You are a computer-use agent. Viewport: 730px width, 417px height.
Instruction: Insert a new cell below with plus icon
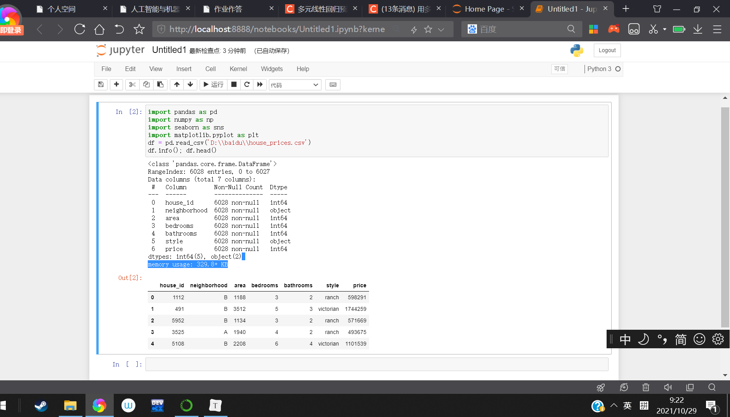pyautogui.click(x=116, y=85)
